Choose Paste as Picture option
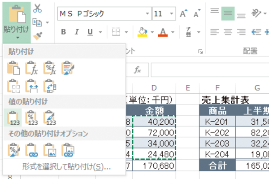The height and width of the screenshot is (179, 269). tap(50, 150)
